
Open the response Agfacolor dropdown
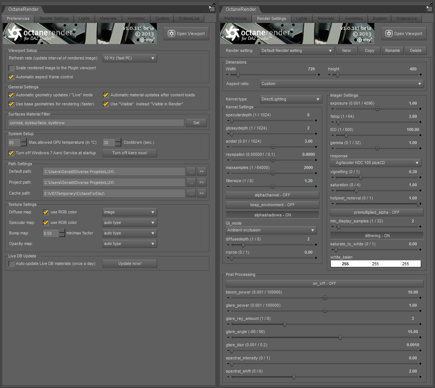click(376, 163)
